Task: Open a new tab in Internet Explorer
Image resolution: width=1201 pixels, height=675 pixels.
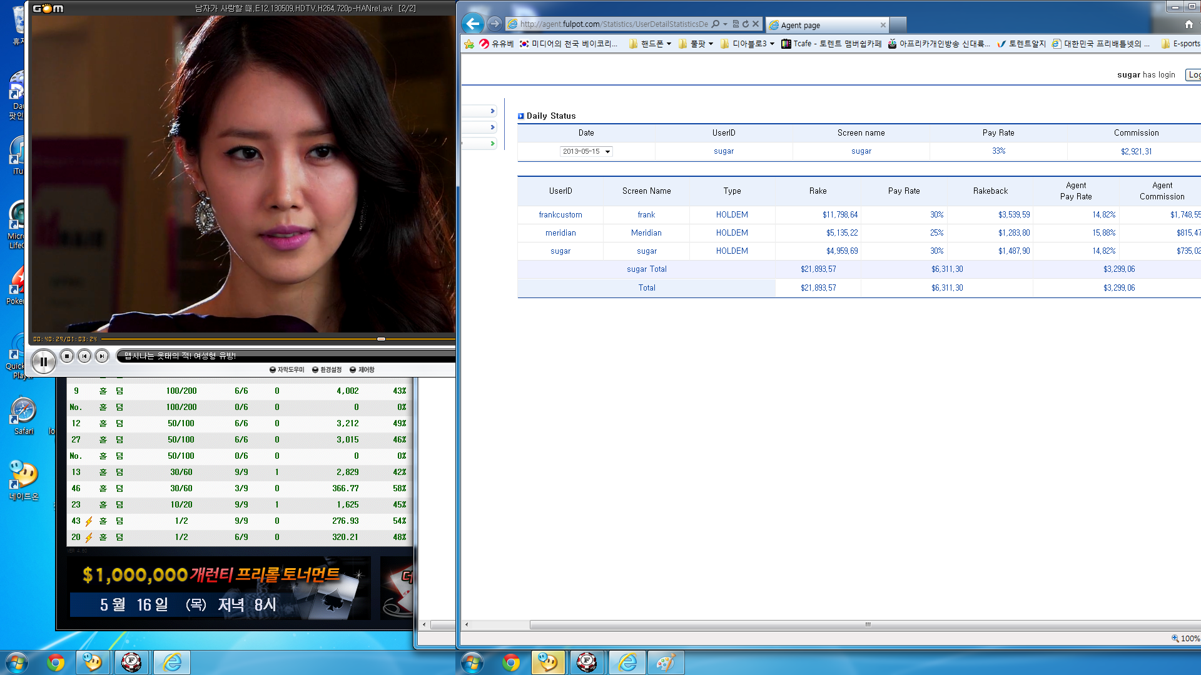Action: tap(898, 25)
